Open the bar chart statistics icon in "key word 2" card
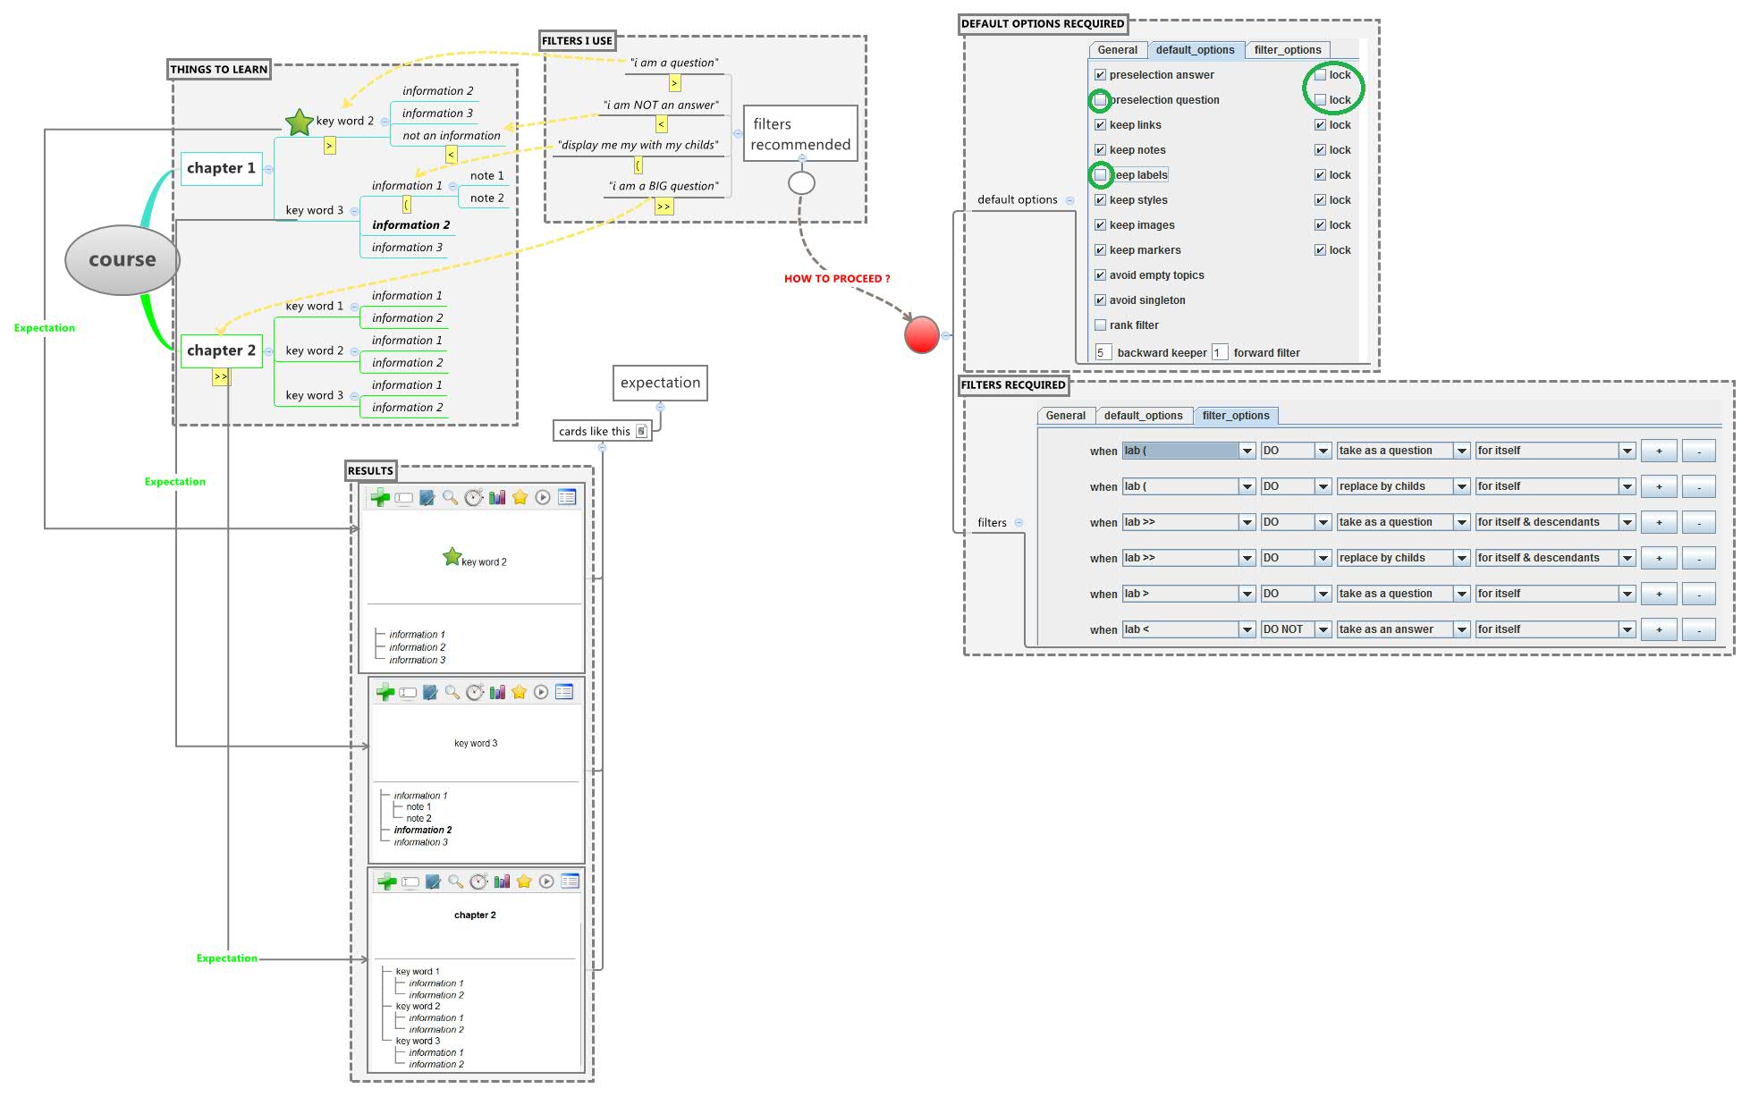Image resolution: width=1750 pixels, height=1097 pixels. pyautogui.click(x=496, y=497)
